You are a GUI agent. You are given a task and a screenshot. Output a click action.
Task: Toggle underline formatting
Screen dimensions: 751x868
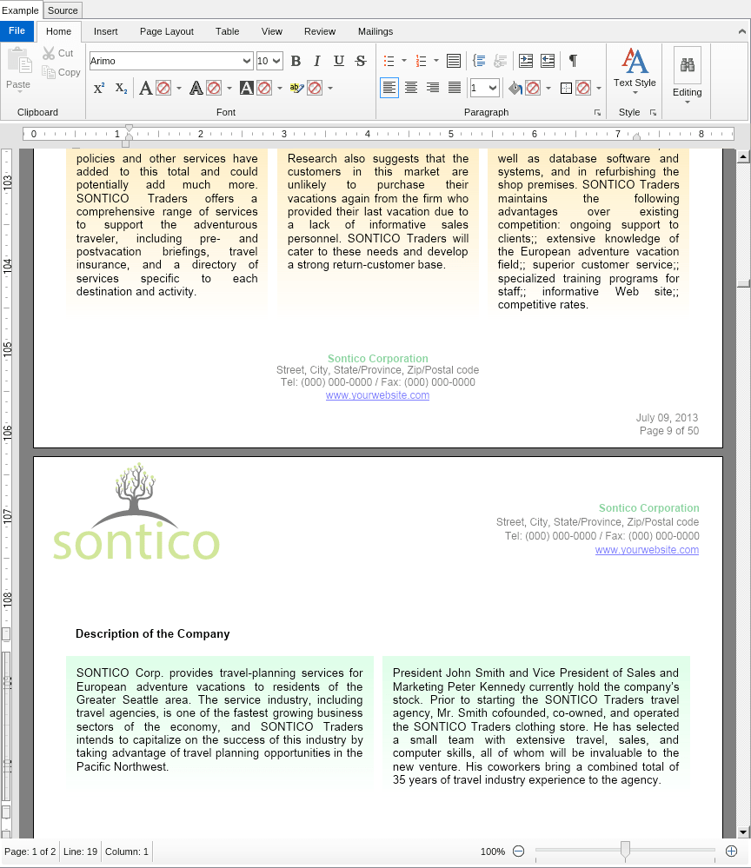pyautogui.click(x=339, y=61)
